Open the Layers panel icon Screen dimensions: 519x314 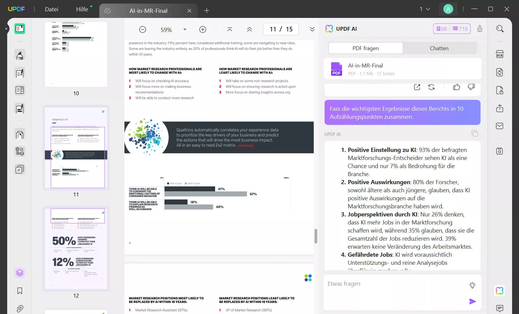20,273
